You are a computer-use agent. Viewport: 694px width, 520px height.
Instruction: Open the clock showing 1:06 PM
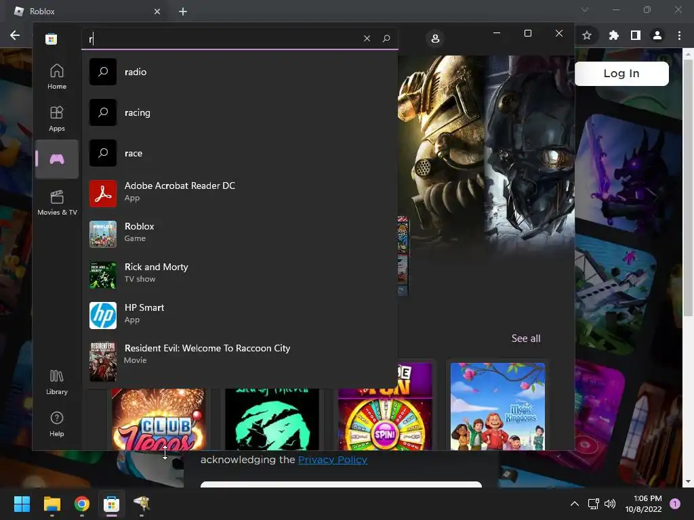click(643, 504)
